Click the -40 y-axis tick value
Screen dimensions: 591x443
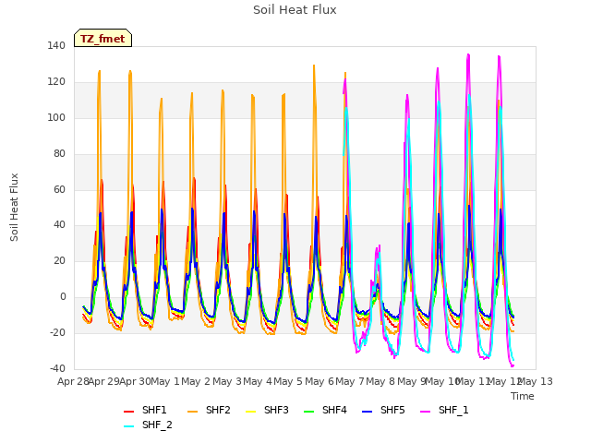(57, 368)
